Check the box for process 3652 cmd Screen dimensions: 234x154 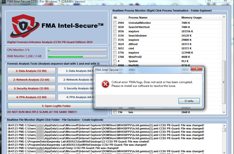115,48
